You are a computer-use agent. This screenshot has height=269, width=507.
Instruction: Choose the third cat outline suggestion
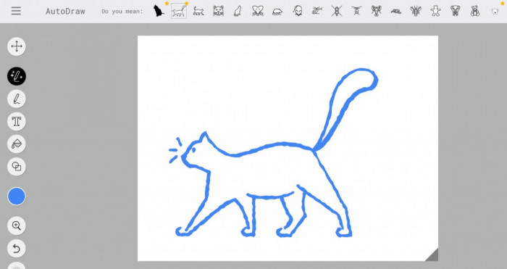pyautogui.click(x=198, y=12)
